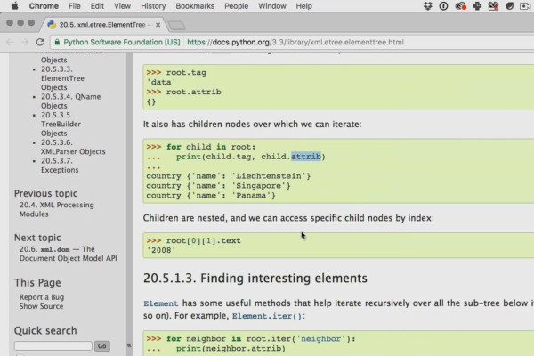The height and width of the screenshot is (356, 534).
Task: Click the Apple menu icon
Action: 12,6
